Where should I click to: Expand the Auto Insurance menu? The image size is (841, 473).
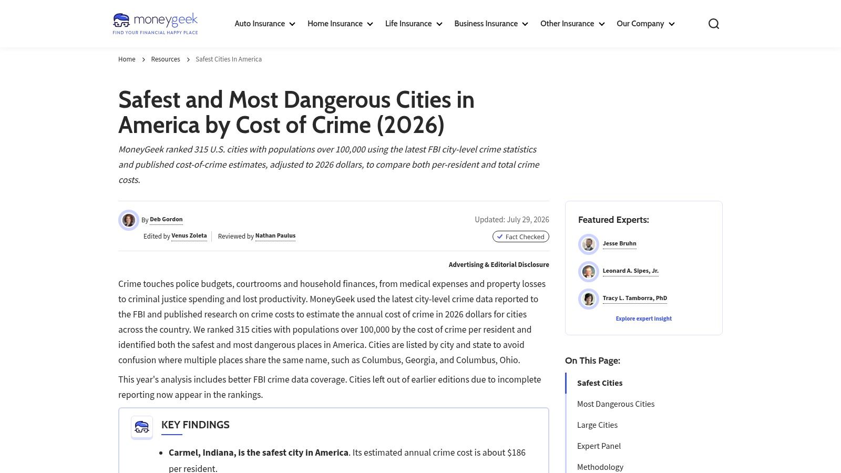point(265,24)
